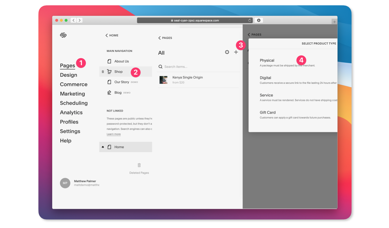Open new browser tab plus button
Image resolution: width=389 pixels, height=228 pixels.
pyautogui.click(x=334, y=22)
